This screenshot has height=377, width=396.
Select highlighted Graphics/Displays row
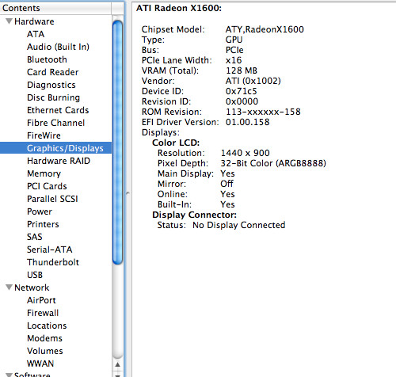pos(55,148)
